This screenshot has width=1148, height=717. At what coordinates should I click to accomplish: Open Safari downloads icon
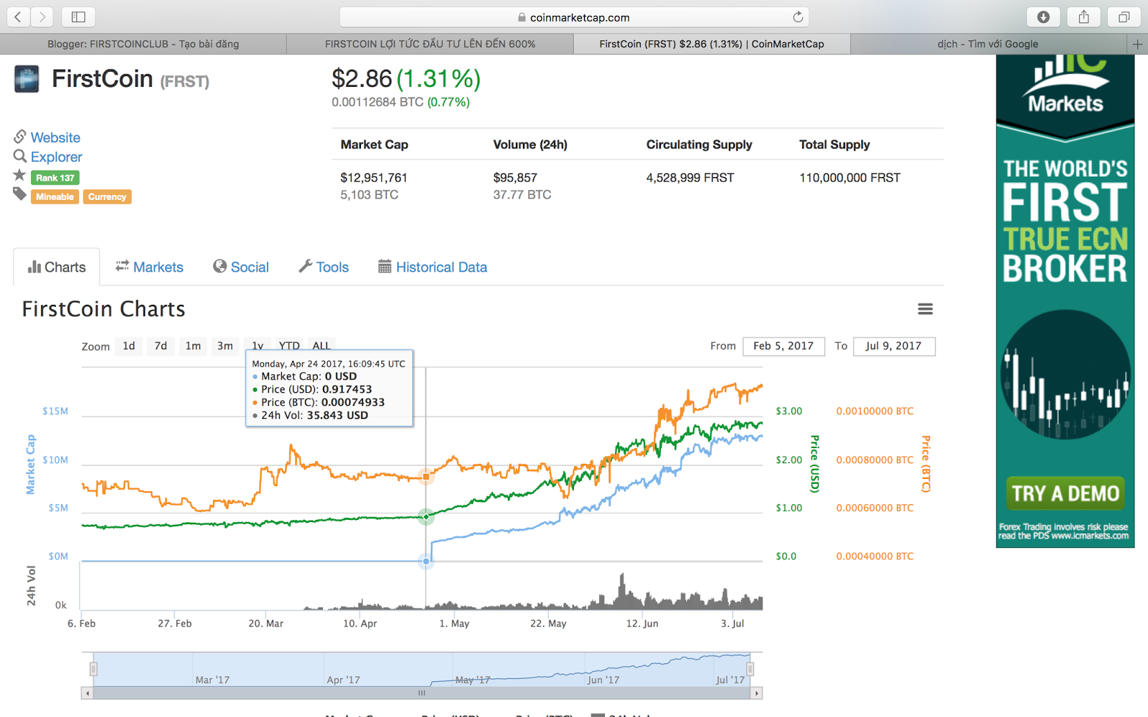pyautogui.click(x=1044, y=16)
